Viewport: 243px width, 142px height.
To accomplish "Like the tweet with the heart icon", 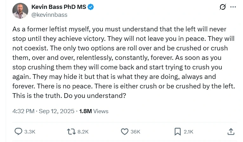I will point(125,131).
